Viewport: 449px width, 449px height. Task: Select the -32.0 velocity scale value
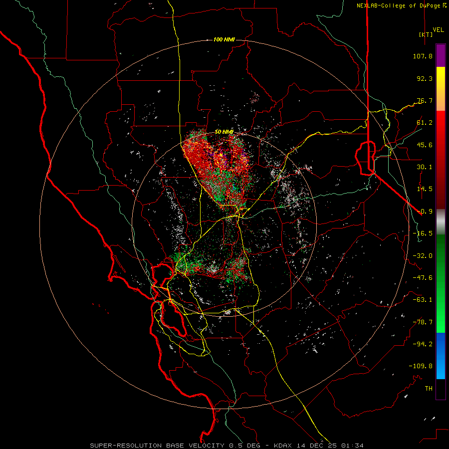point(423,256)
